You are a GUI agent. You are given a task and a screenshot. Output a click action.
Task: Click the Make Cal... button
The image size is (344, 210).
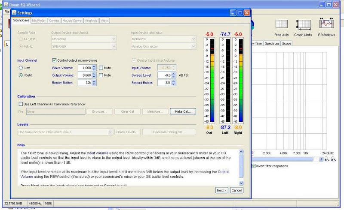(183, 111)
